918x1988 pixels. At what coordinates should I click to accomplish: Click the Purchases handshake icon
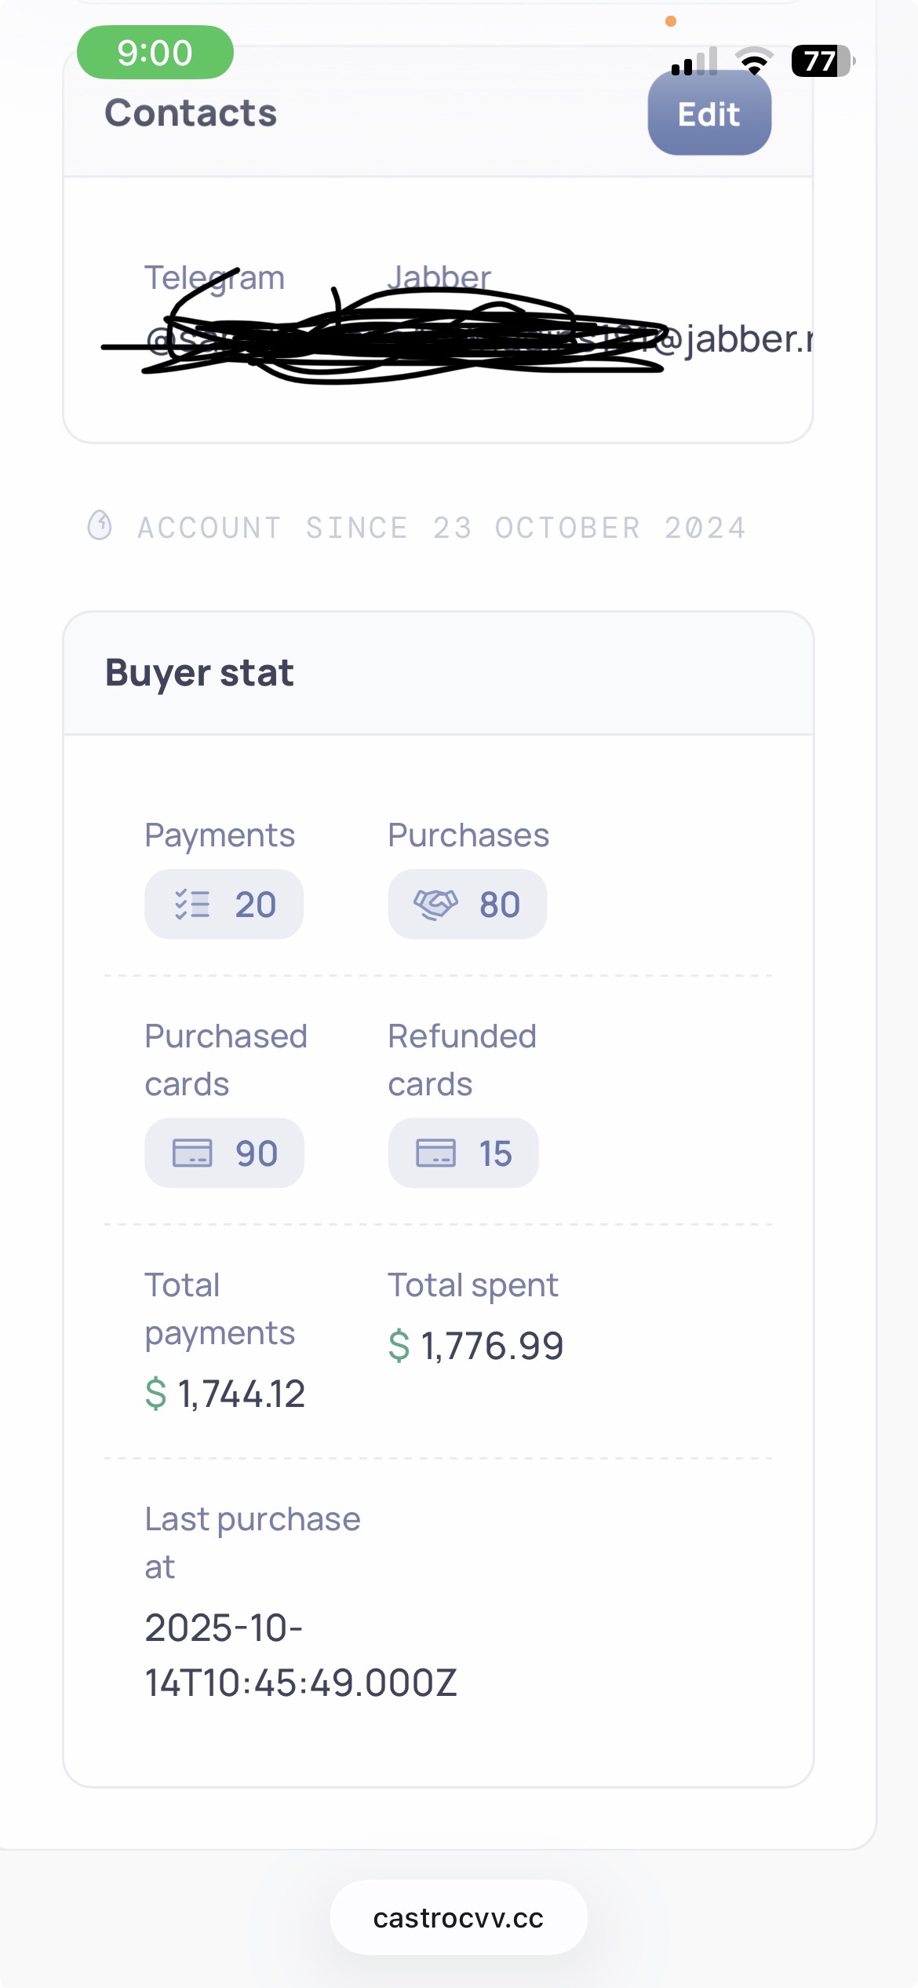pyautogui.click(x=435, y=904)
